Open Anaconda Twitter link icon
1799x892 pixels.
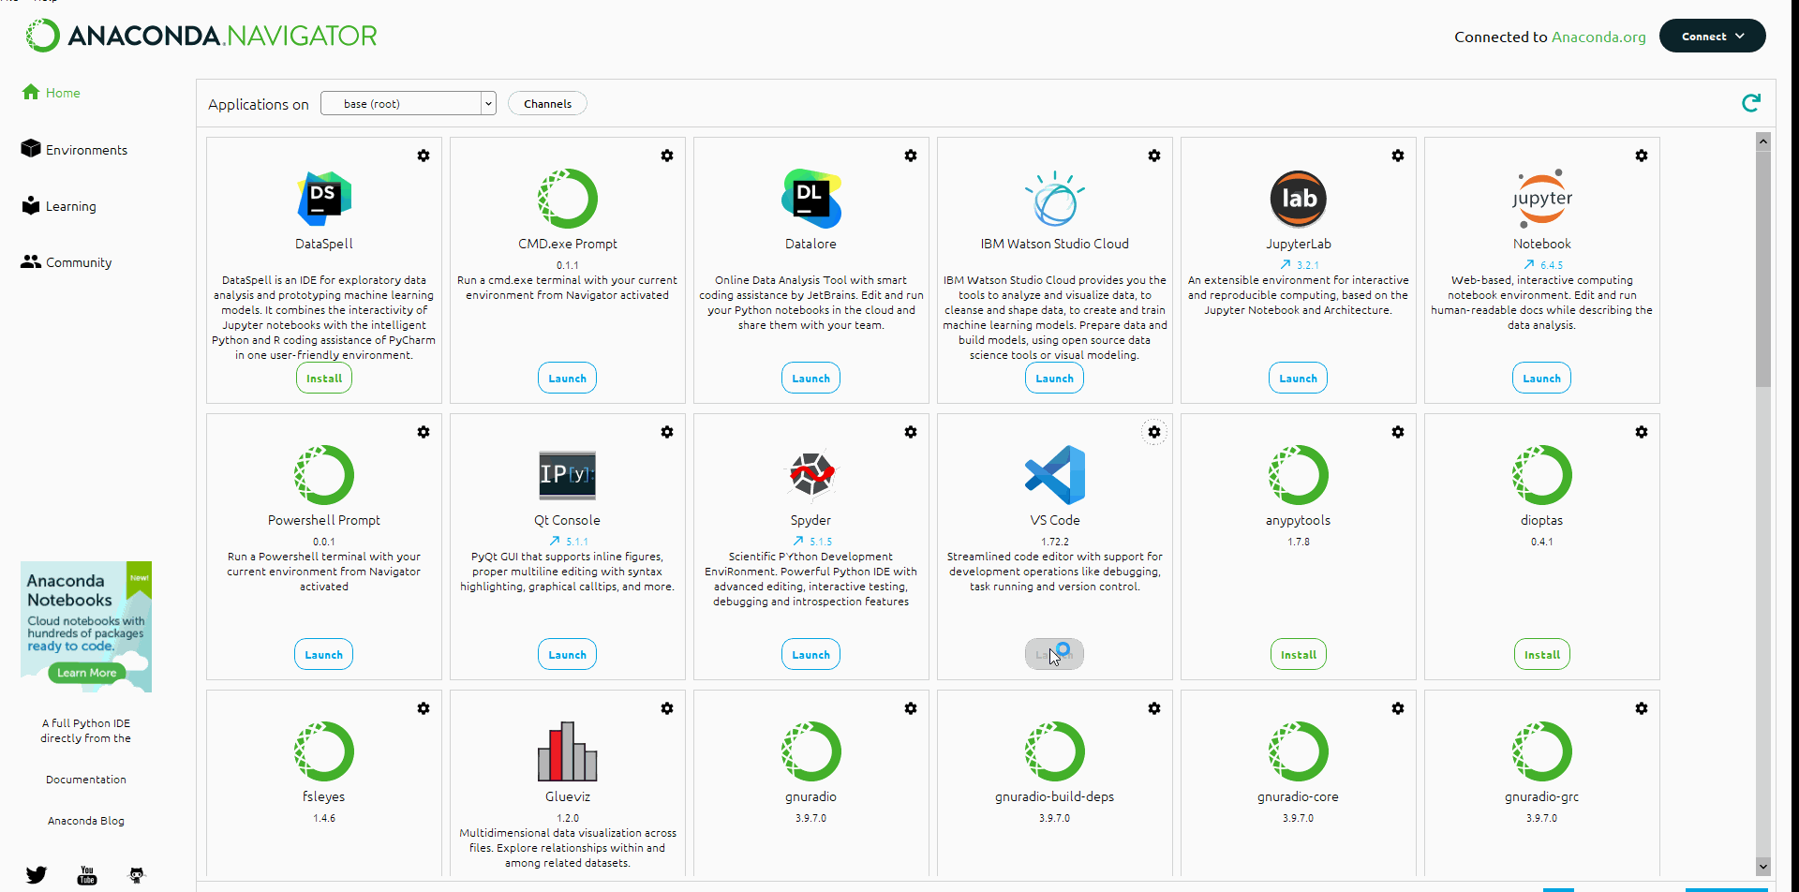pos(37,875)
